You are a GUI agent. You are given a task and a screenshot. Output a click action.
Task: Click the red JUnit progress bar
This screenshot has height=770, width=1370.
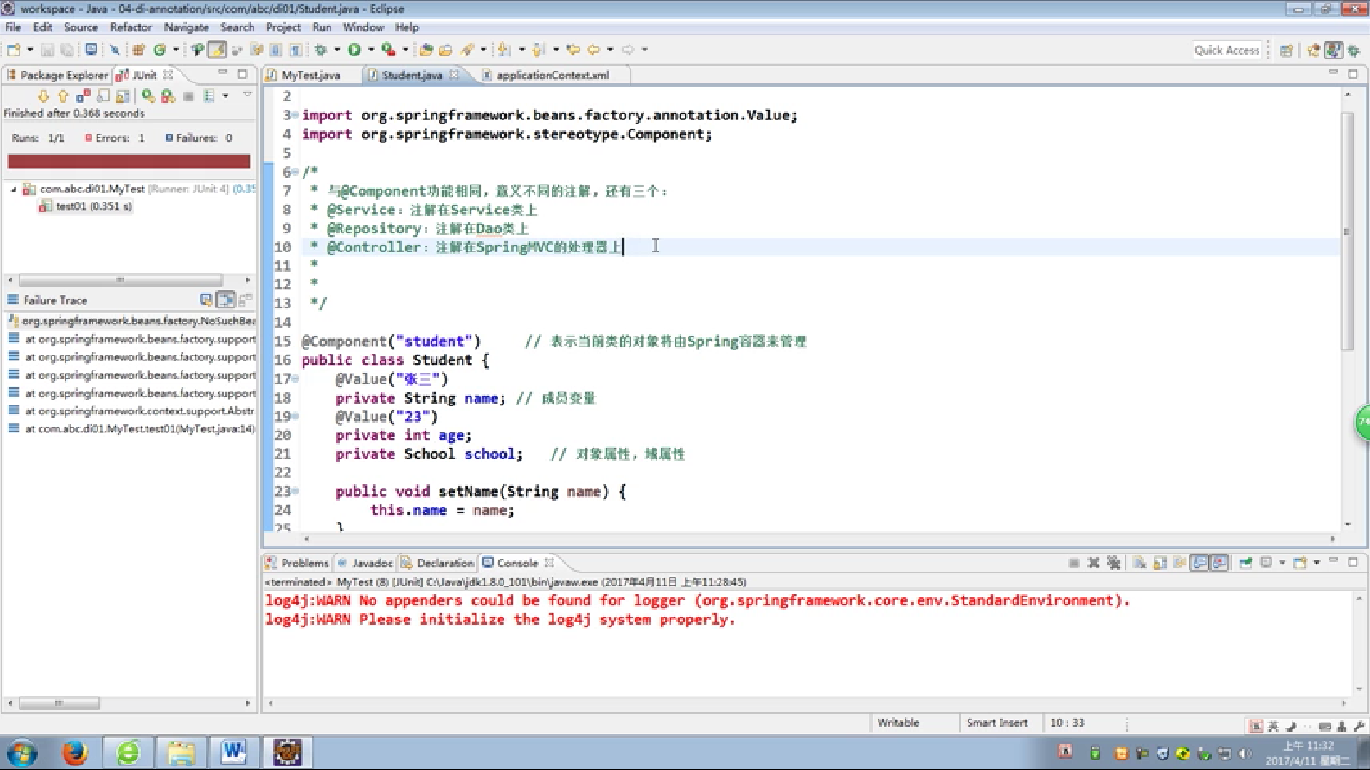pos(129,161)
